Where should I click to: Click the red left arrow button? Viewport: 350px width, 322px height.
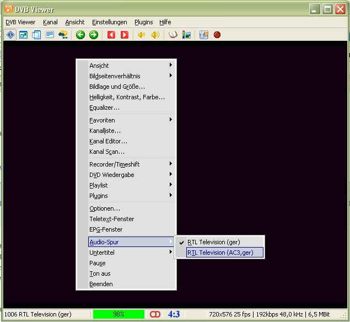[111, 35]
